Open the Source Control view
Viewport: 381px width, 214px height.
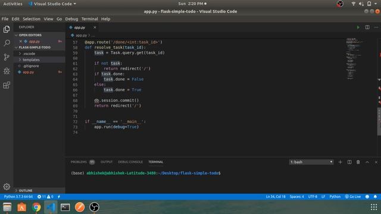coord(7,57)
